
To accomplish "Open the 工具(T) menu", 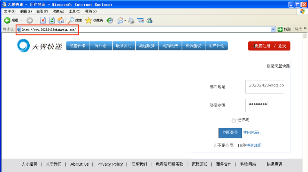I will (74, 11).
